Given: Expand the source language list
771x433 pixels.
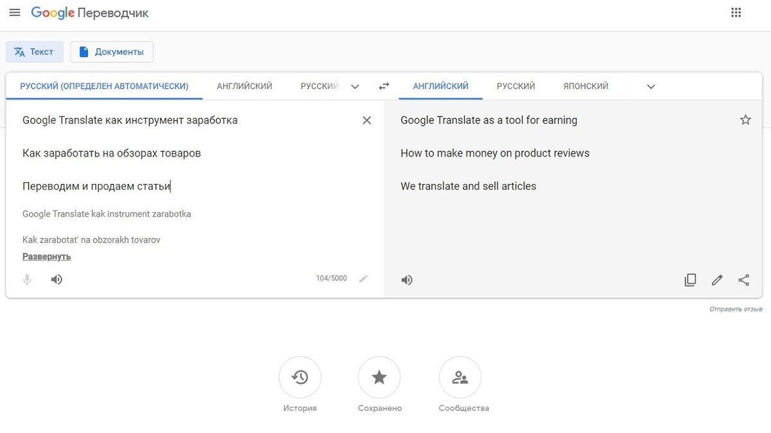Looking at the screenshot, I should (x=355, y=87).
